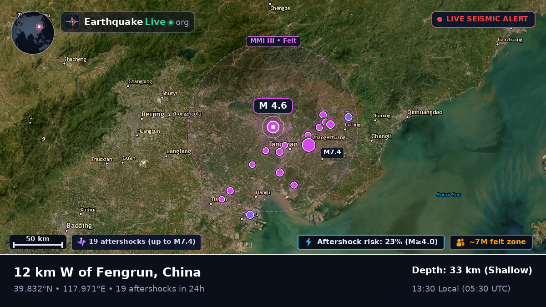Click the 19 aftershocks (up to M7.4) badge
The image size is (546, 307).
136,242
